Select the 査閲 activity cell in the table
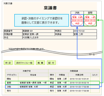 tap(12, 83)
